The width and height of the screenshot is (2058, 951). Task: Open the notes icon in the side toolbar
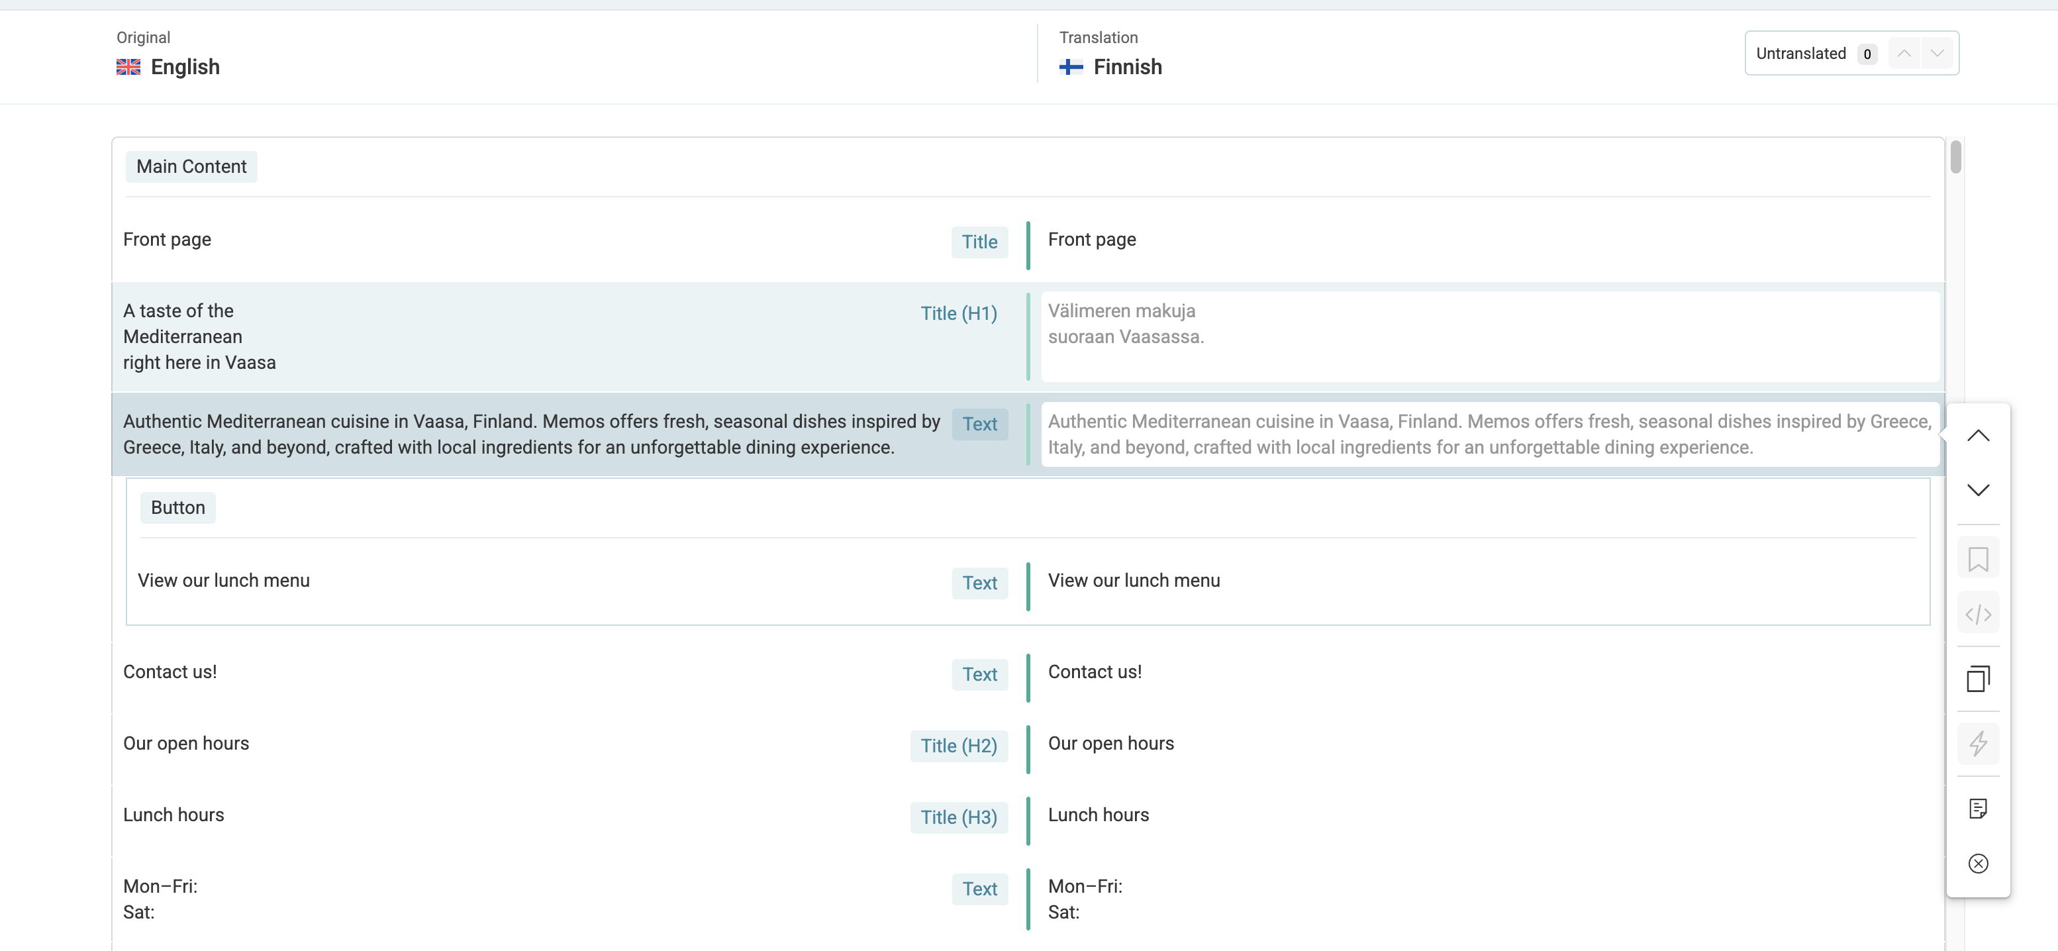coord(1977,809)
